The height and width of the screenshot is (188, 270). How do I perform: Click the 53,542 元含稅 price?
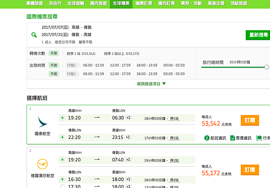pyautogui.click(x=216, y=124)
